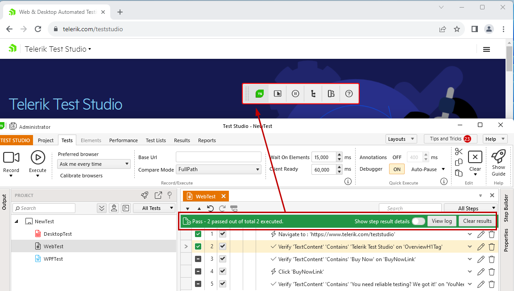514x291 pixels.
Task: Uncheck step 2 enabled checkbox
Action: tap(223, 246)
